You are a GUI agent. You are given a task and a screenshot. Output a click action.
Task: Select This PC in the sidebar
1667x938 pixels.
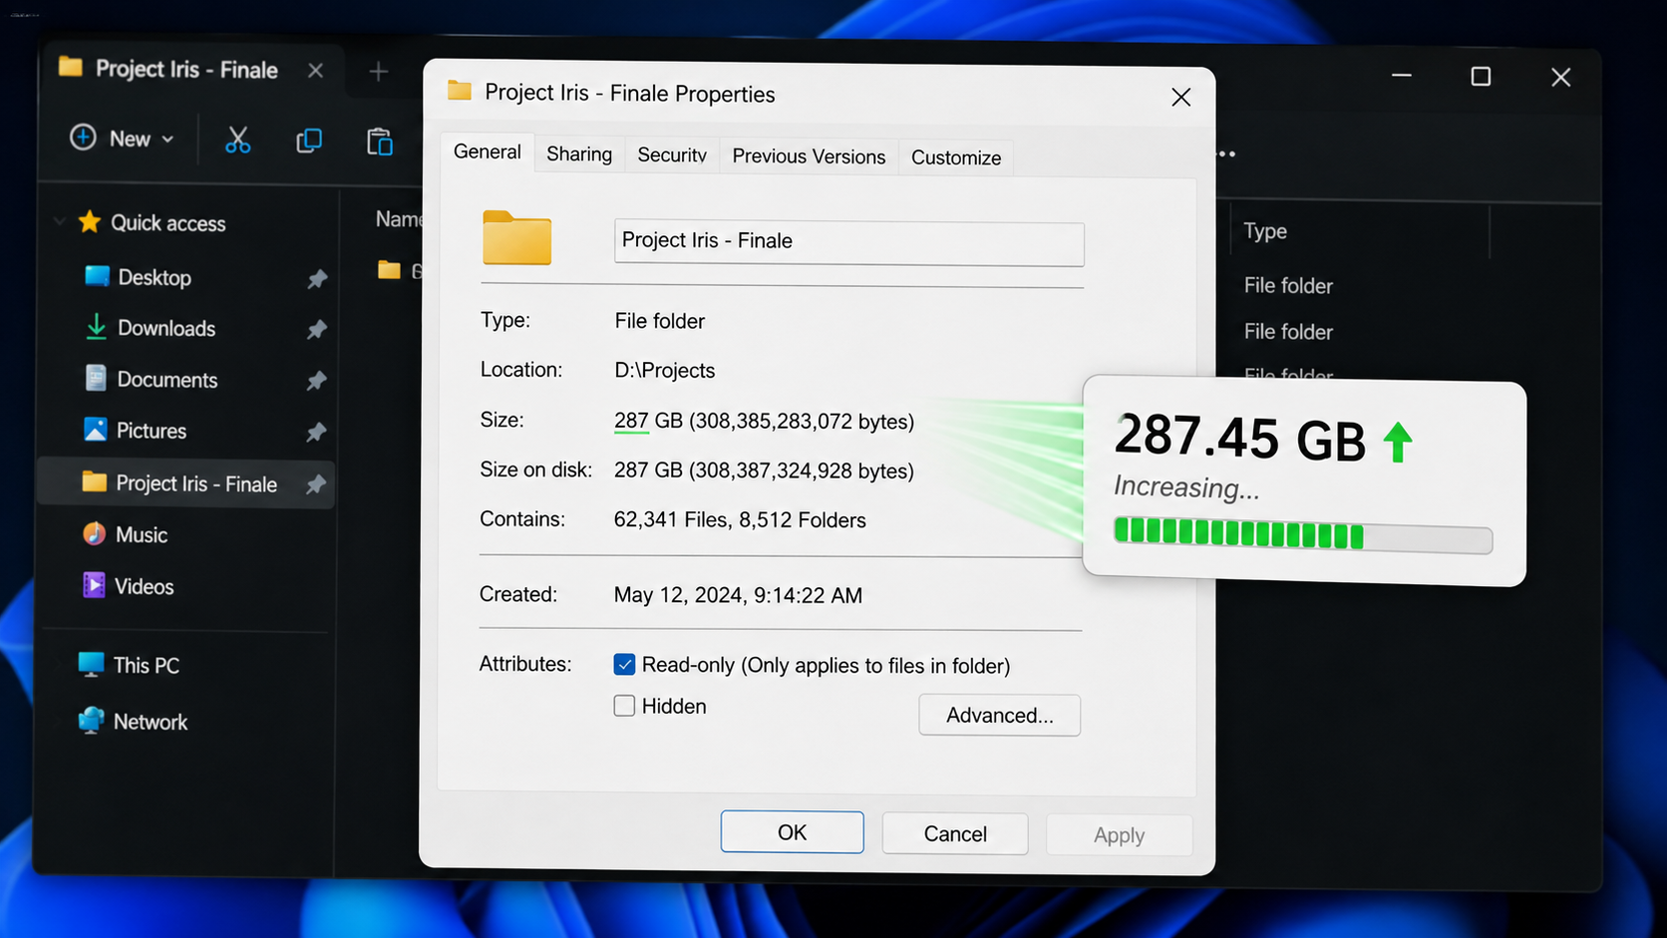(x=147, y=665)
